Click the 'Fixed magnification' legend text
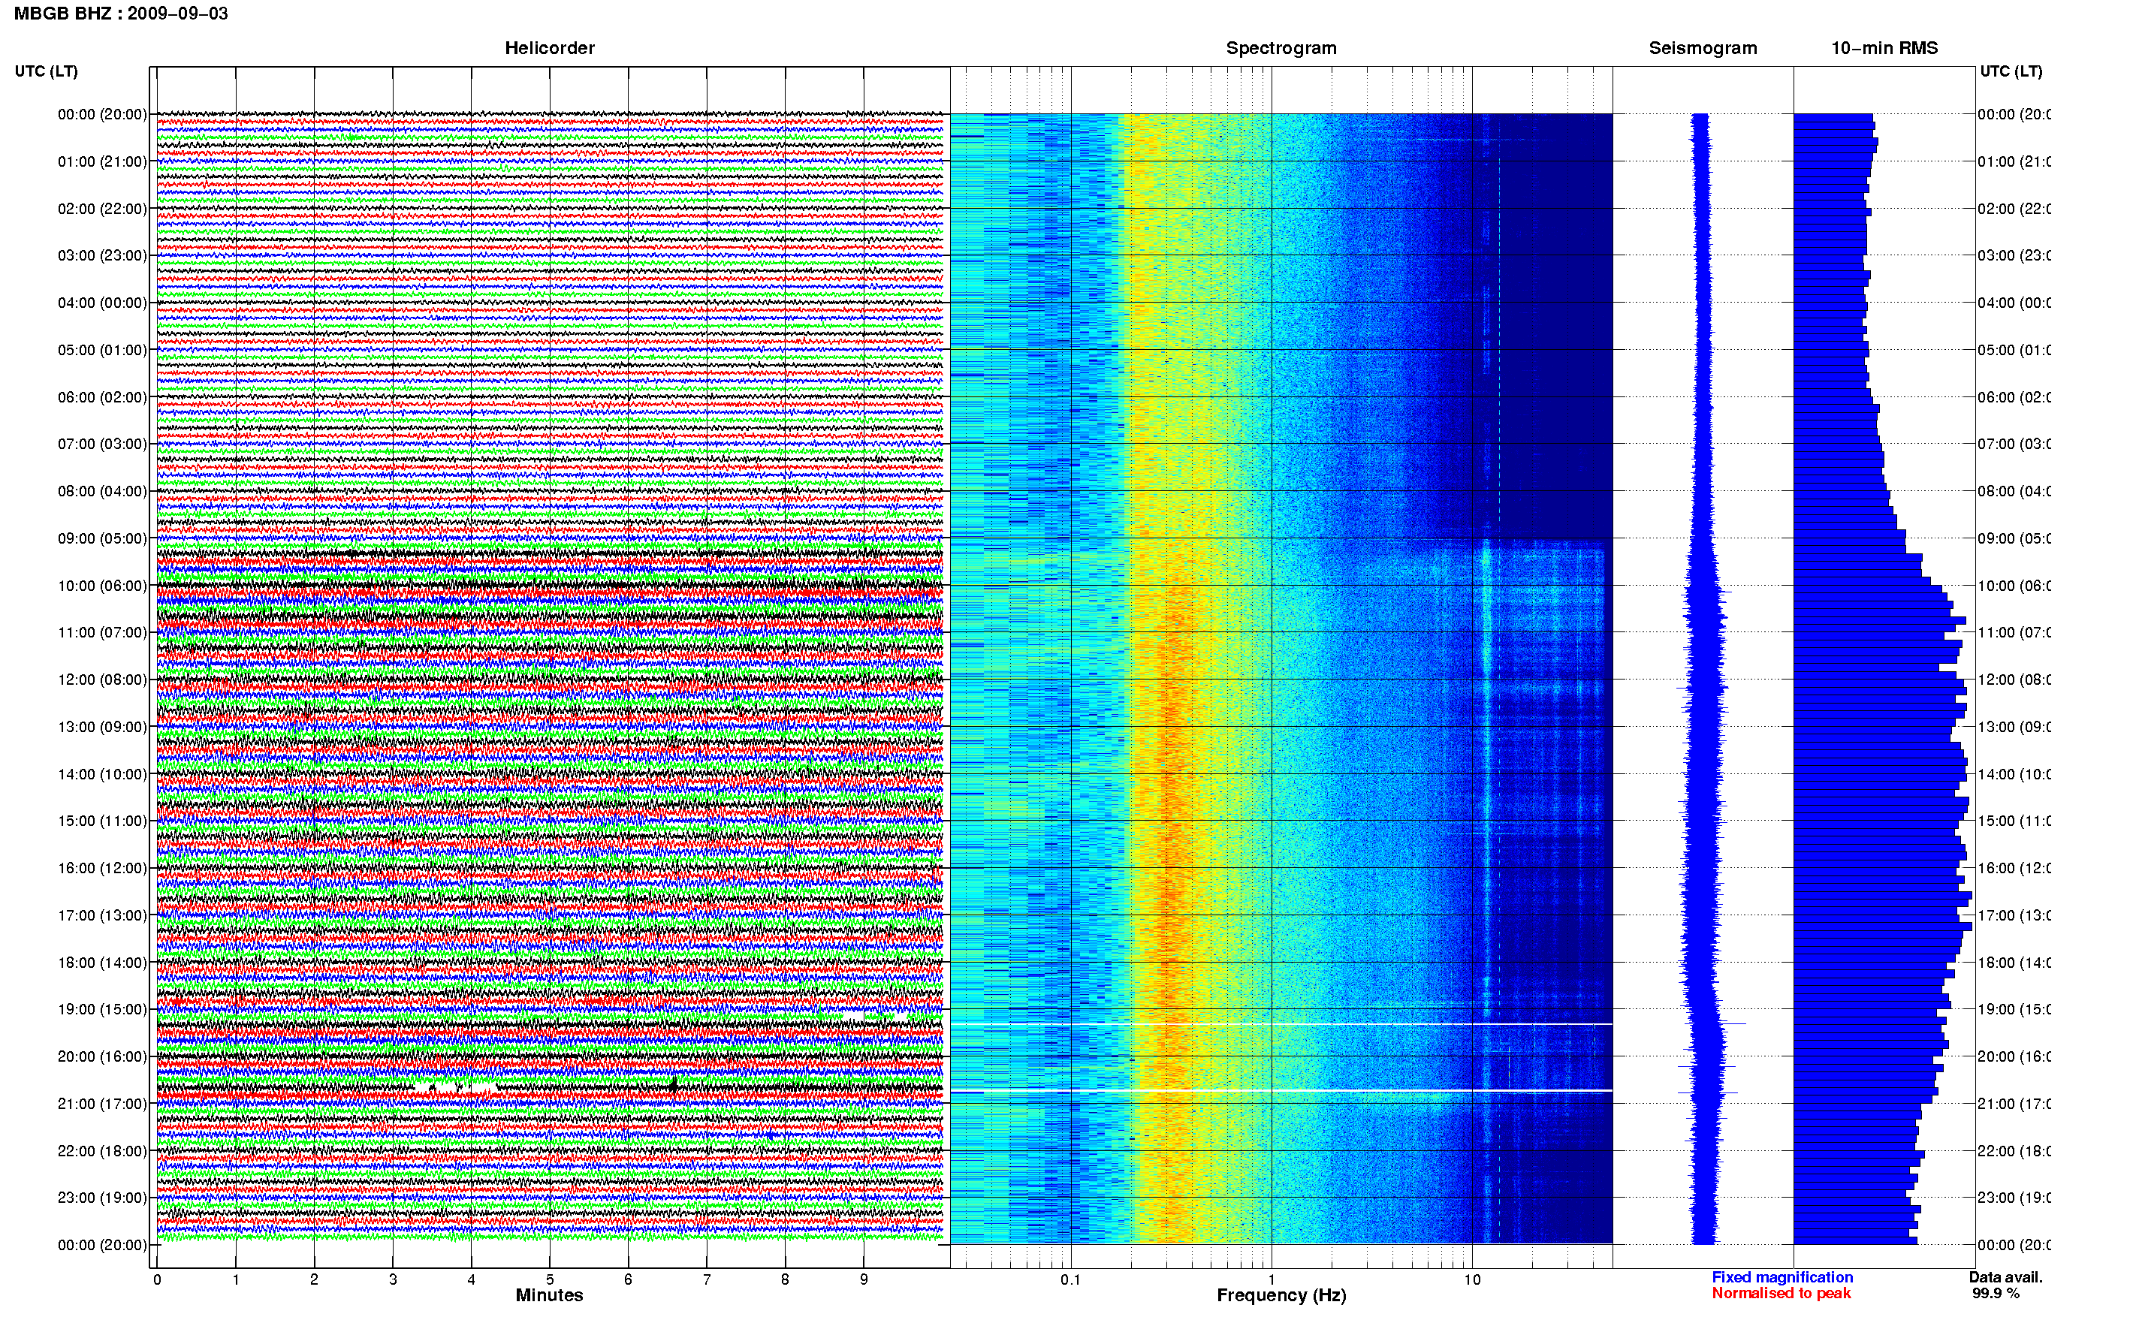Image resolution: width=2136 pixels, height=1335 pixels. coord(1782,1276)
